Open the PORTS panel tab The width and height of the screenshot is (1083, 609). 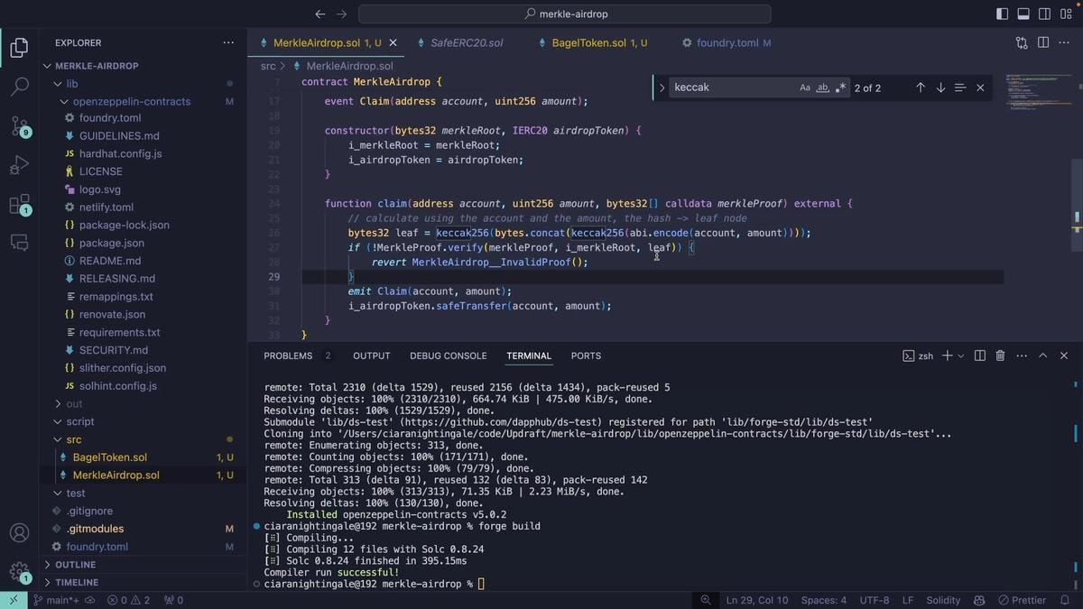coord(586,355)
